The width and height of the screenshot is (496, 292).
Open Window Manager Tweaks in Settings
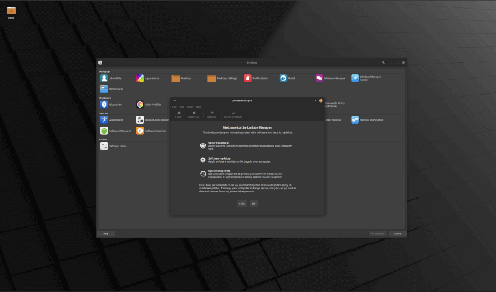pyautogui.click(x=366, y=79)
